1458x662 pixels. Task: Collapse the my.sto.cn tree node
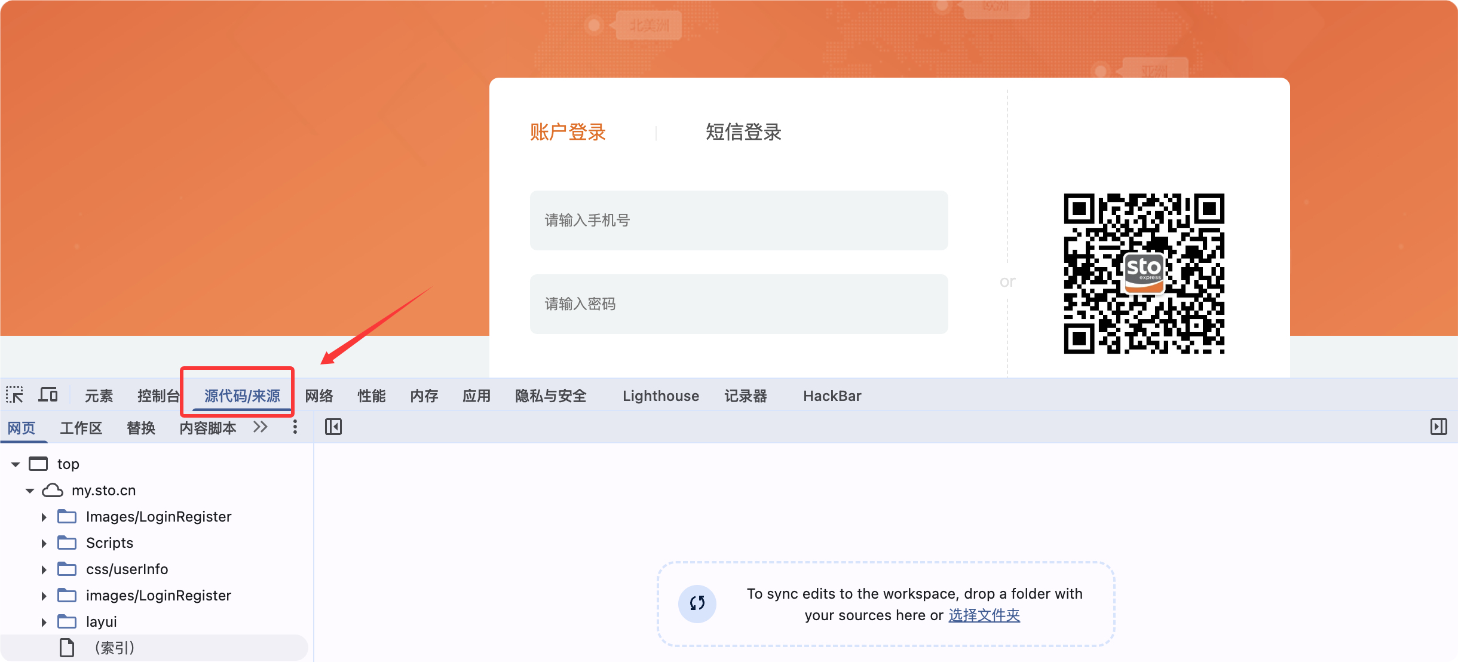29,490
